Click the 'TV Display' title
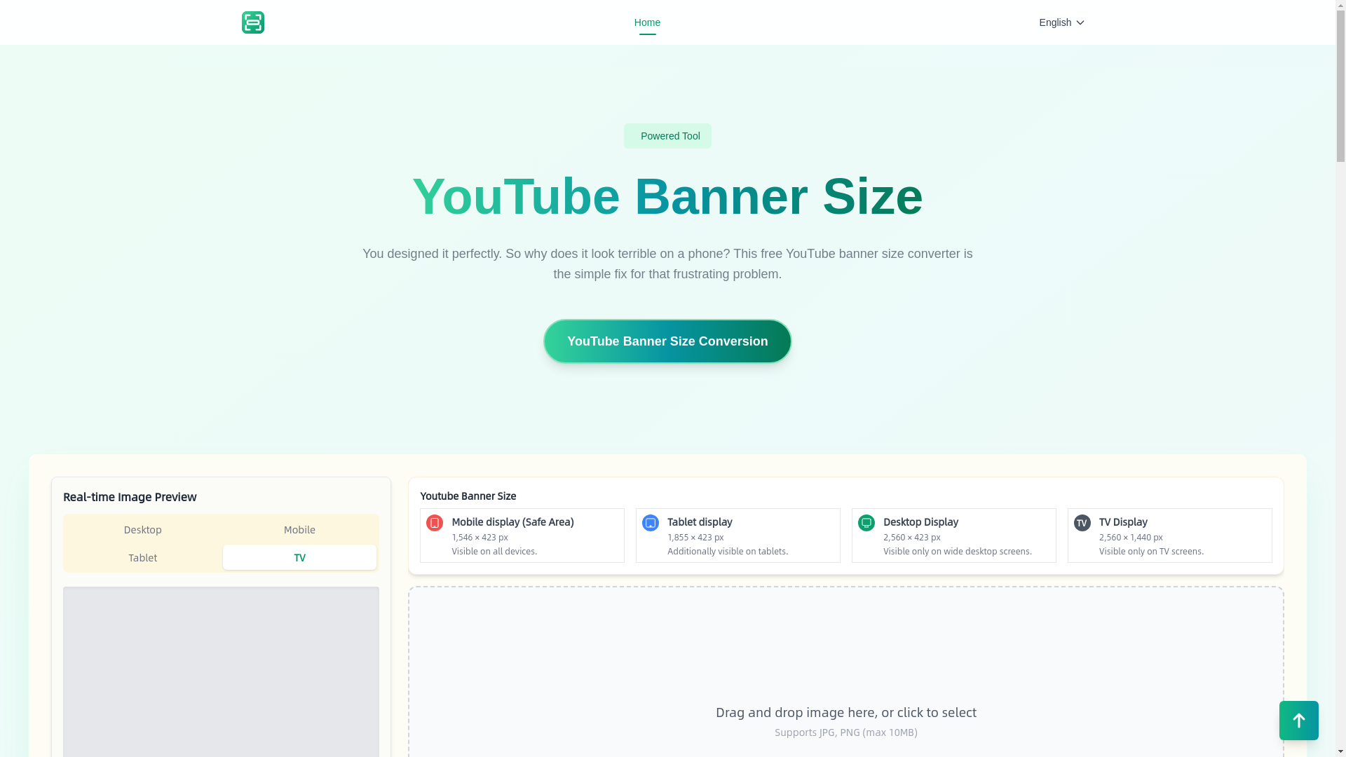 1123,522
